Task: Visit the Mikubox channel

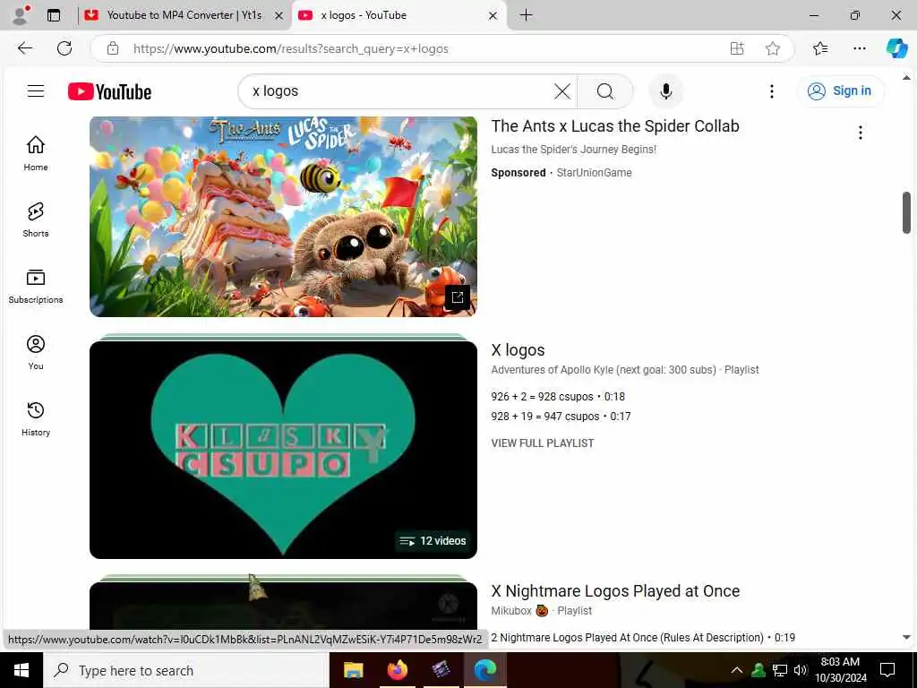Action: coord(511,611)
